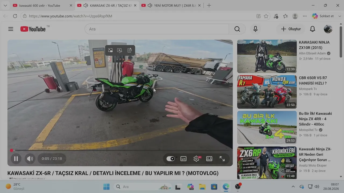
Task: Click the AI summary icon in the overlay toolbar
Action: tap(130, 50)
